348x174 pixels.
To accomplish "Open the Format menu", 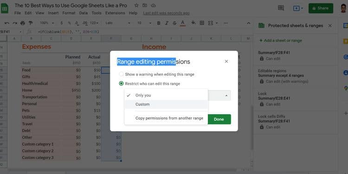I will tap(69, 13).
